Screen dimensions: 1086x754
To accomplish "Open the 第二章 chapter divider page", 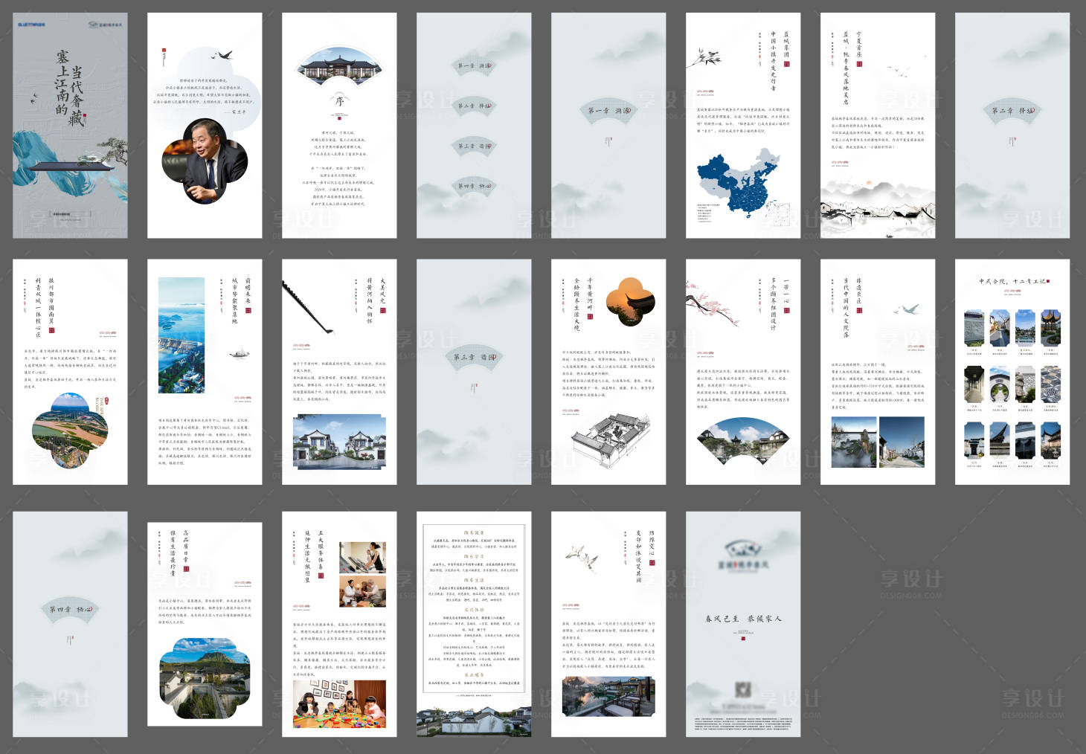I will pyautogui.click(x=1012, y=125).
